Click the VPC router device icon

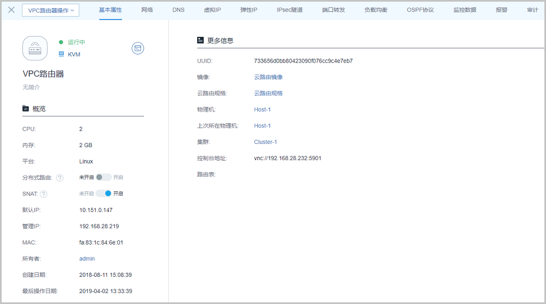click(35, 48)
